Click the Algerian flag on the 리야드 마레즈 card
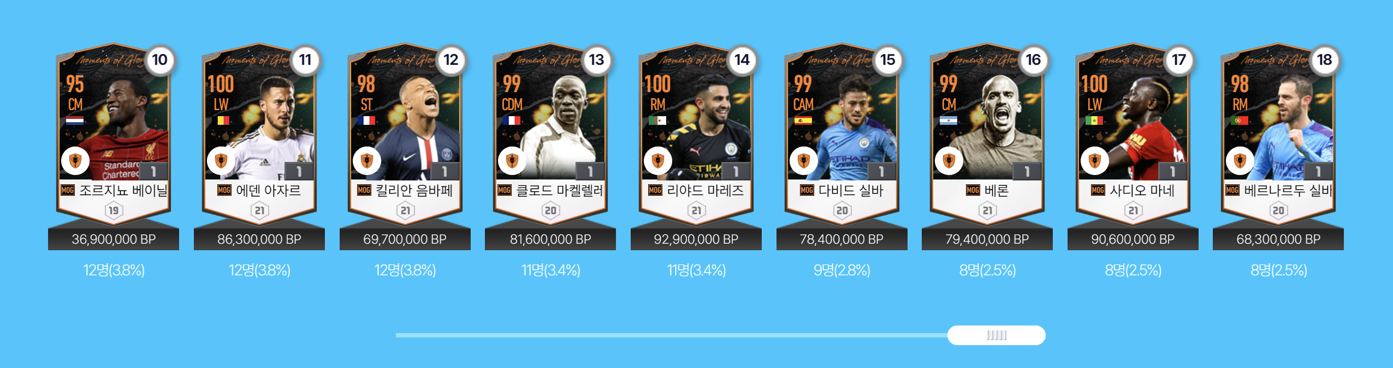Screen dimensions: 1393x368 click(x=657, y=120)
